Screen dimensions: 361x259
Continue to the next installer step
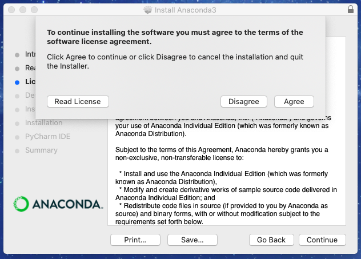point(322,240)
